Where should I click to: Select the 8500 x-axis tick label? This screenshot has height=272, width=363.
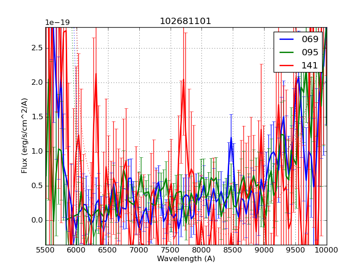coord(233,251)
